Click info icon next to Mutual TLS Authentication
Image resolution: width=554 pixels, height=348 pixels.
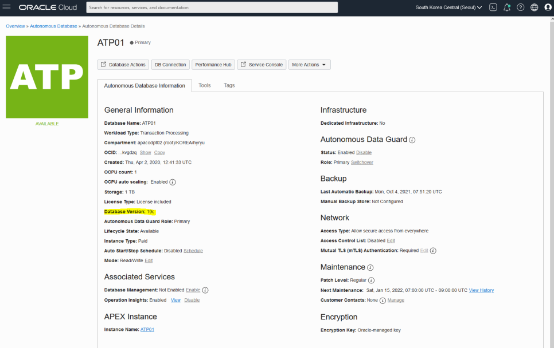coord(433,251)
